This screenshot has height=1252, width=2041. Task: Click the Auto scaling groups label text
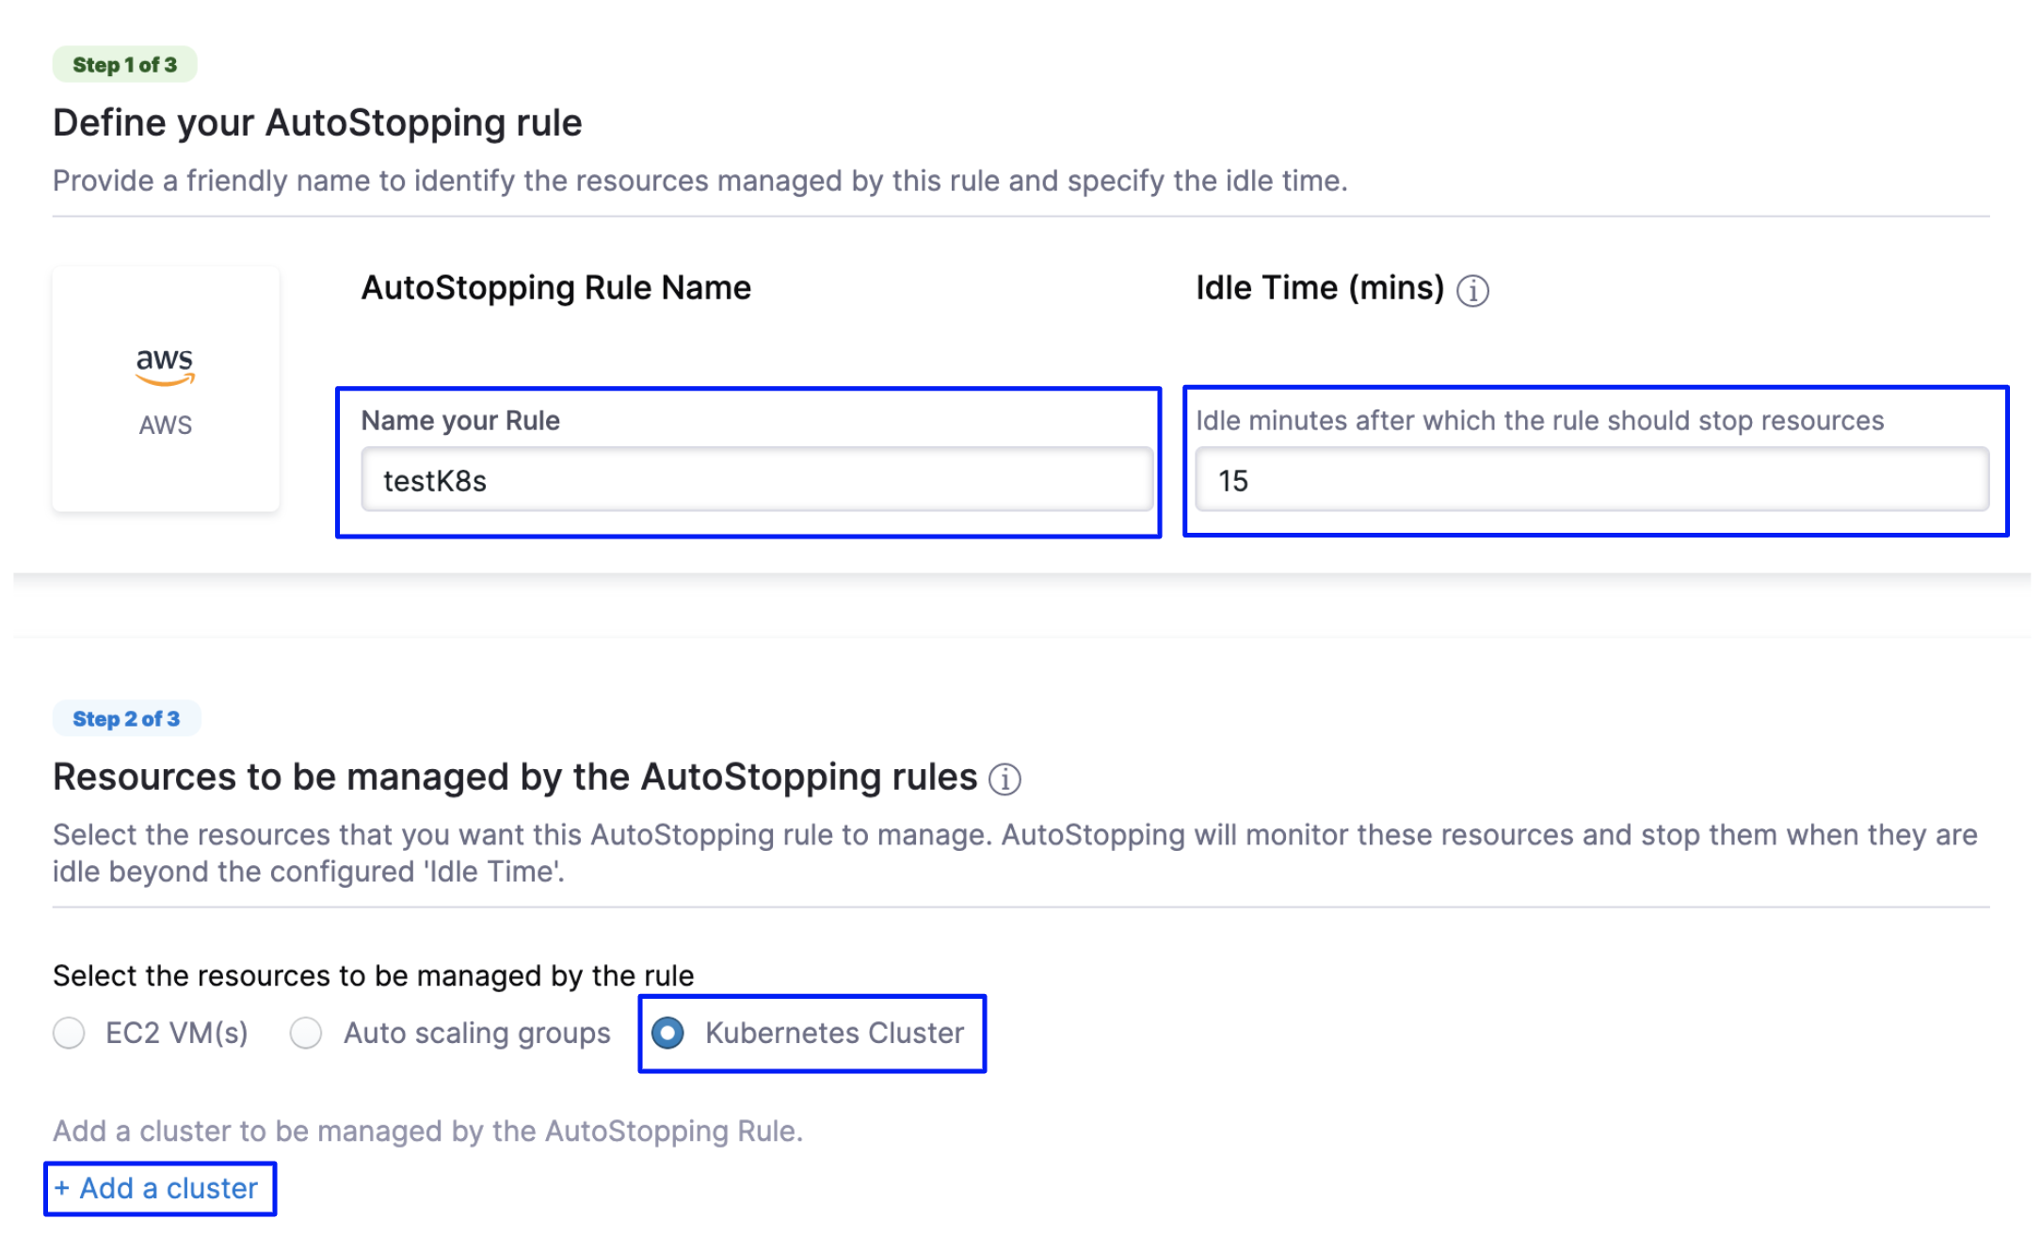[477, 1033]
